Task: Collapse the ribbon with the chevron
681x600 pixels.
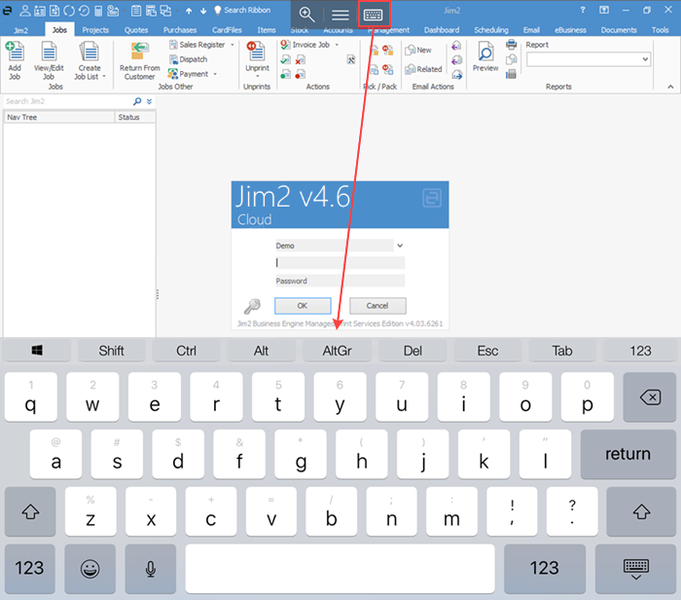Action: tap(670, 87)
